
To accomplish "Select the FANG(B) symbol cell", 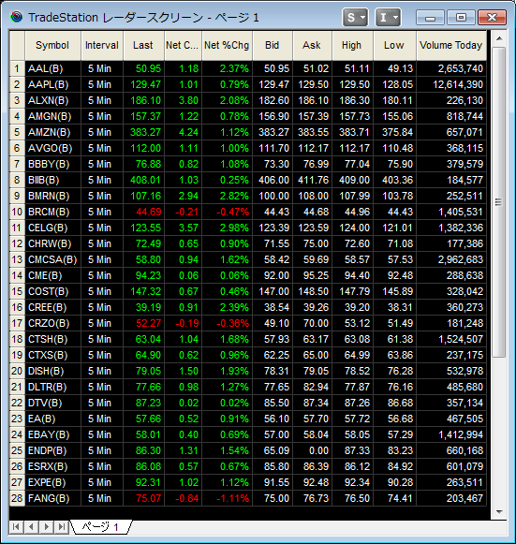I will click(x=52, y=498).
